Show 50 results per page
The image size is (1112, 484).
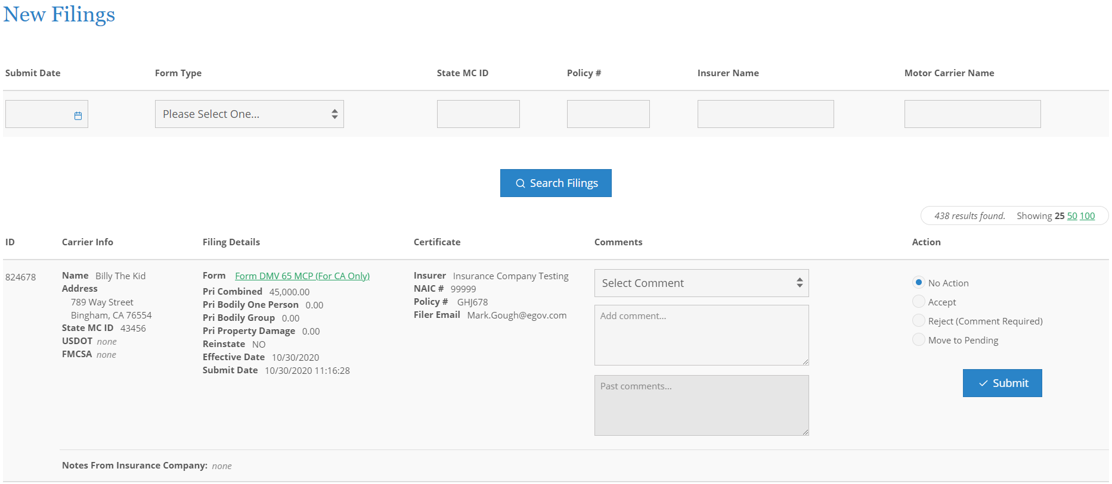tap(1072, 216)
